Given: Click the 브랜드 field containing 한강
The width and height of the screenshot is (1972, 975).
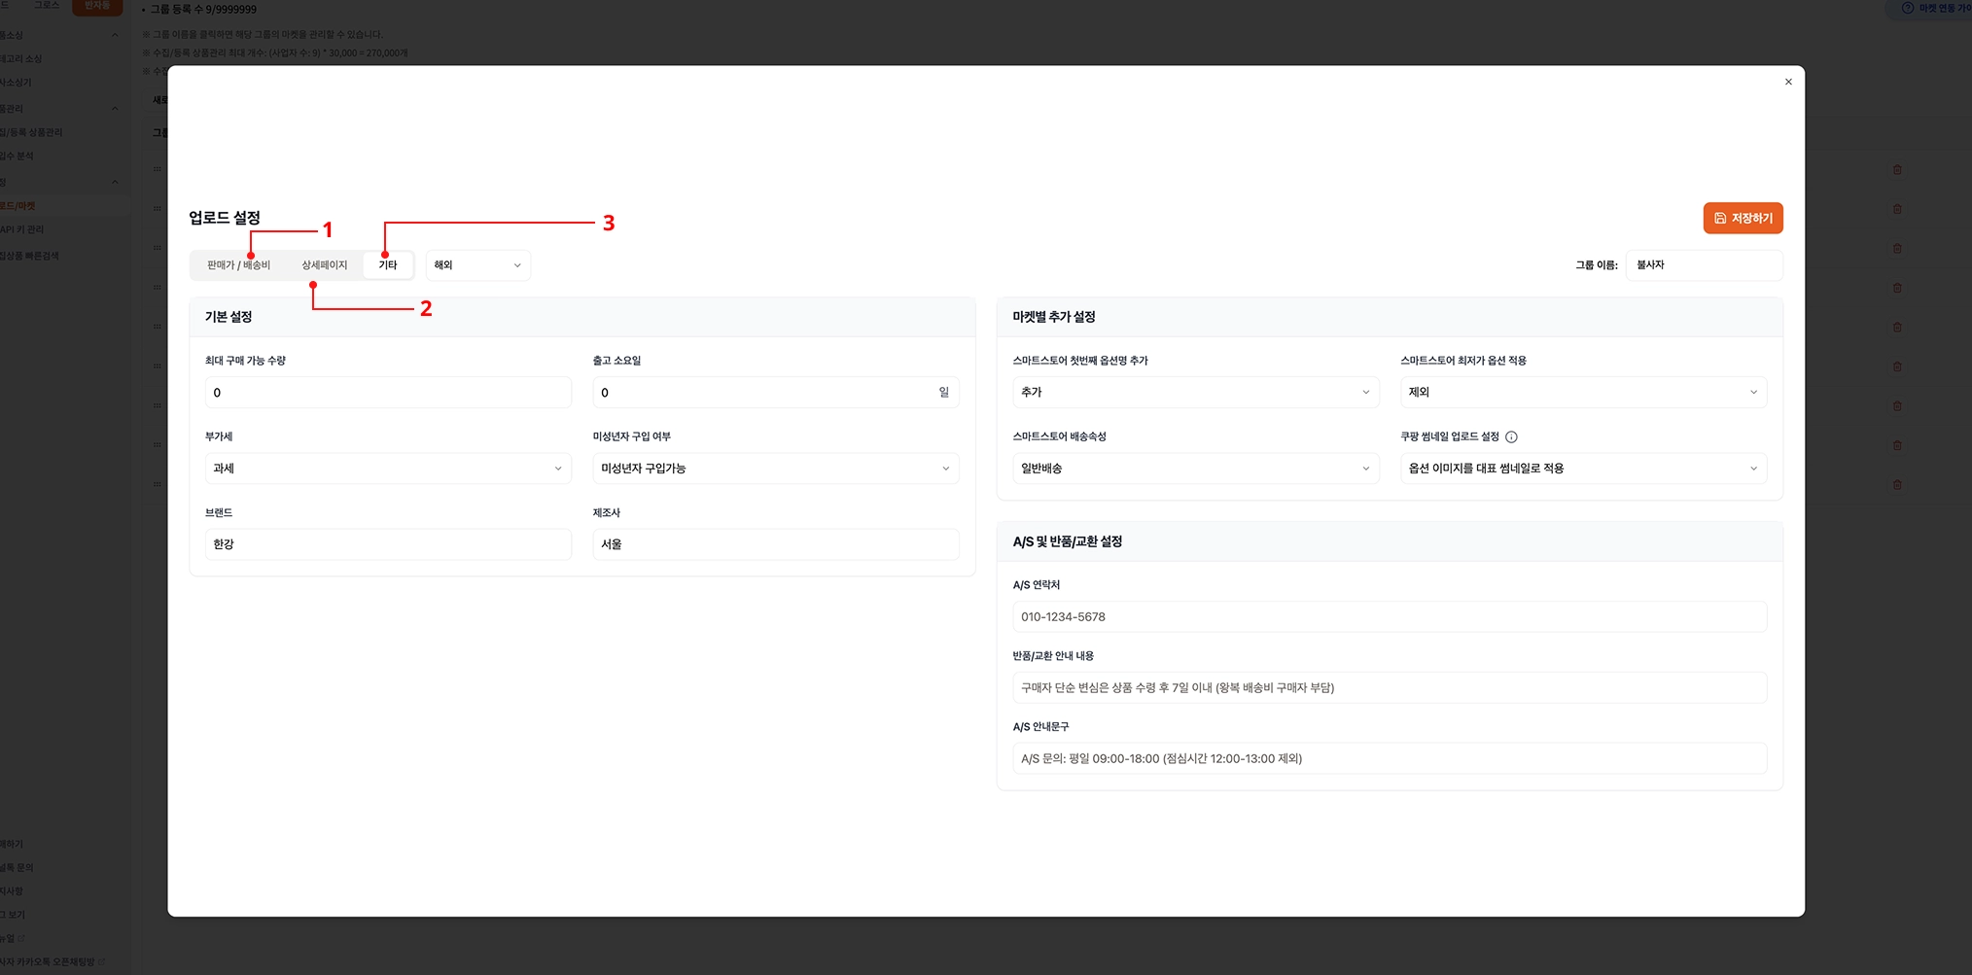Looking at the screenshot, I should coord(388,544).
